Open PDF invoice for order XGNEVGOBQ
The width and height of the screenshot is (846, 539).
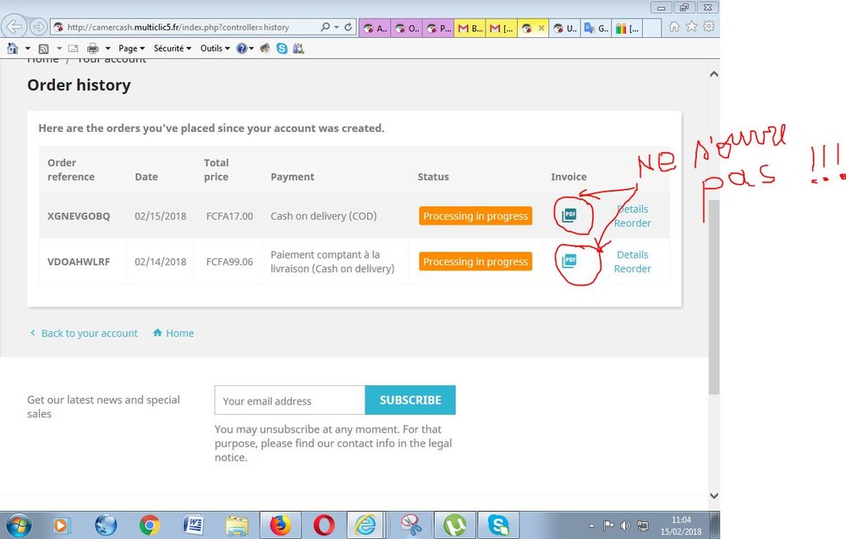569,215
